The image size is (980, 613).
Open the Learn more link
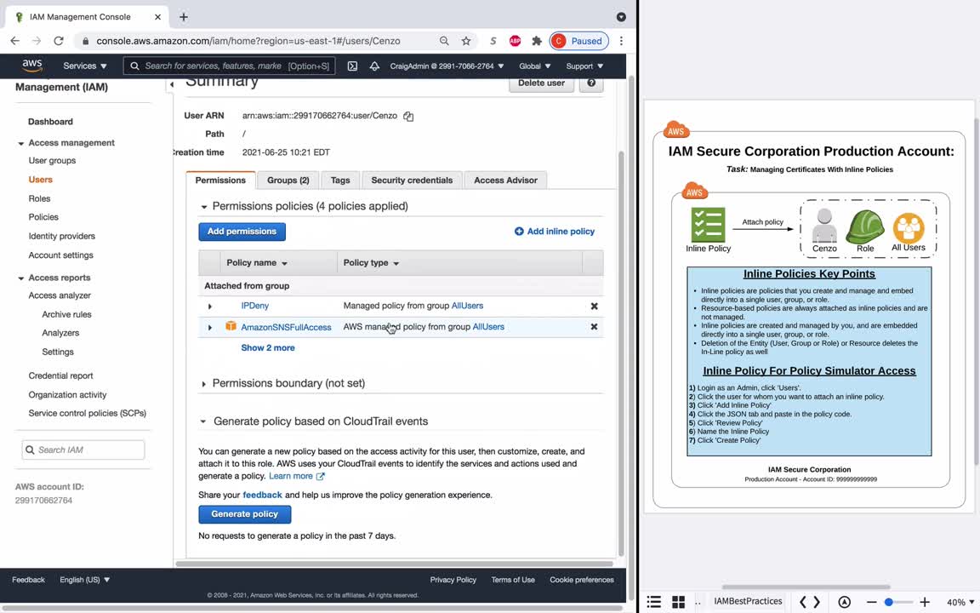296,476
